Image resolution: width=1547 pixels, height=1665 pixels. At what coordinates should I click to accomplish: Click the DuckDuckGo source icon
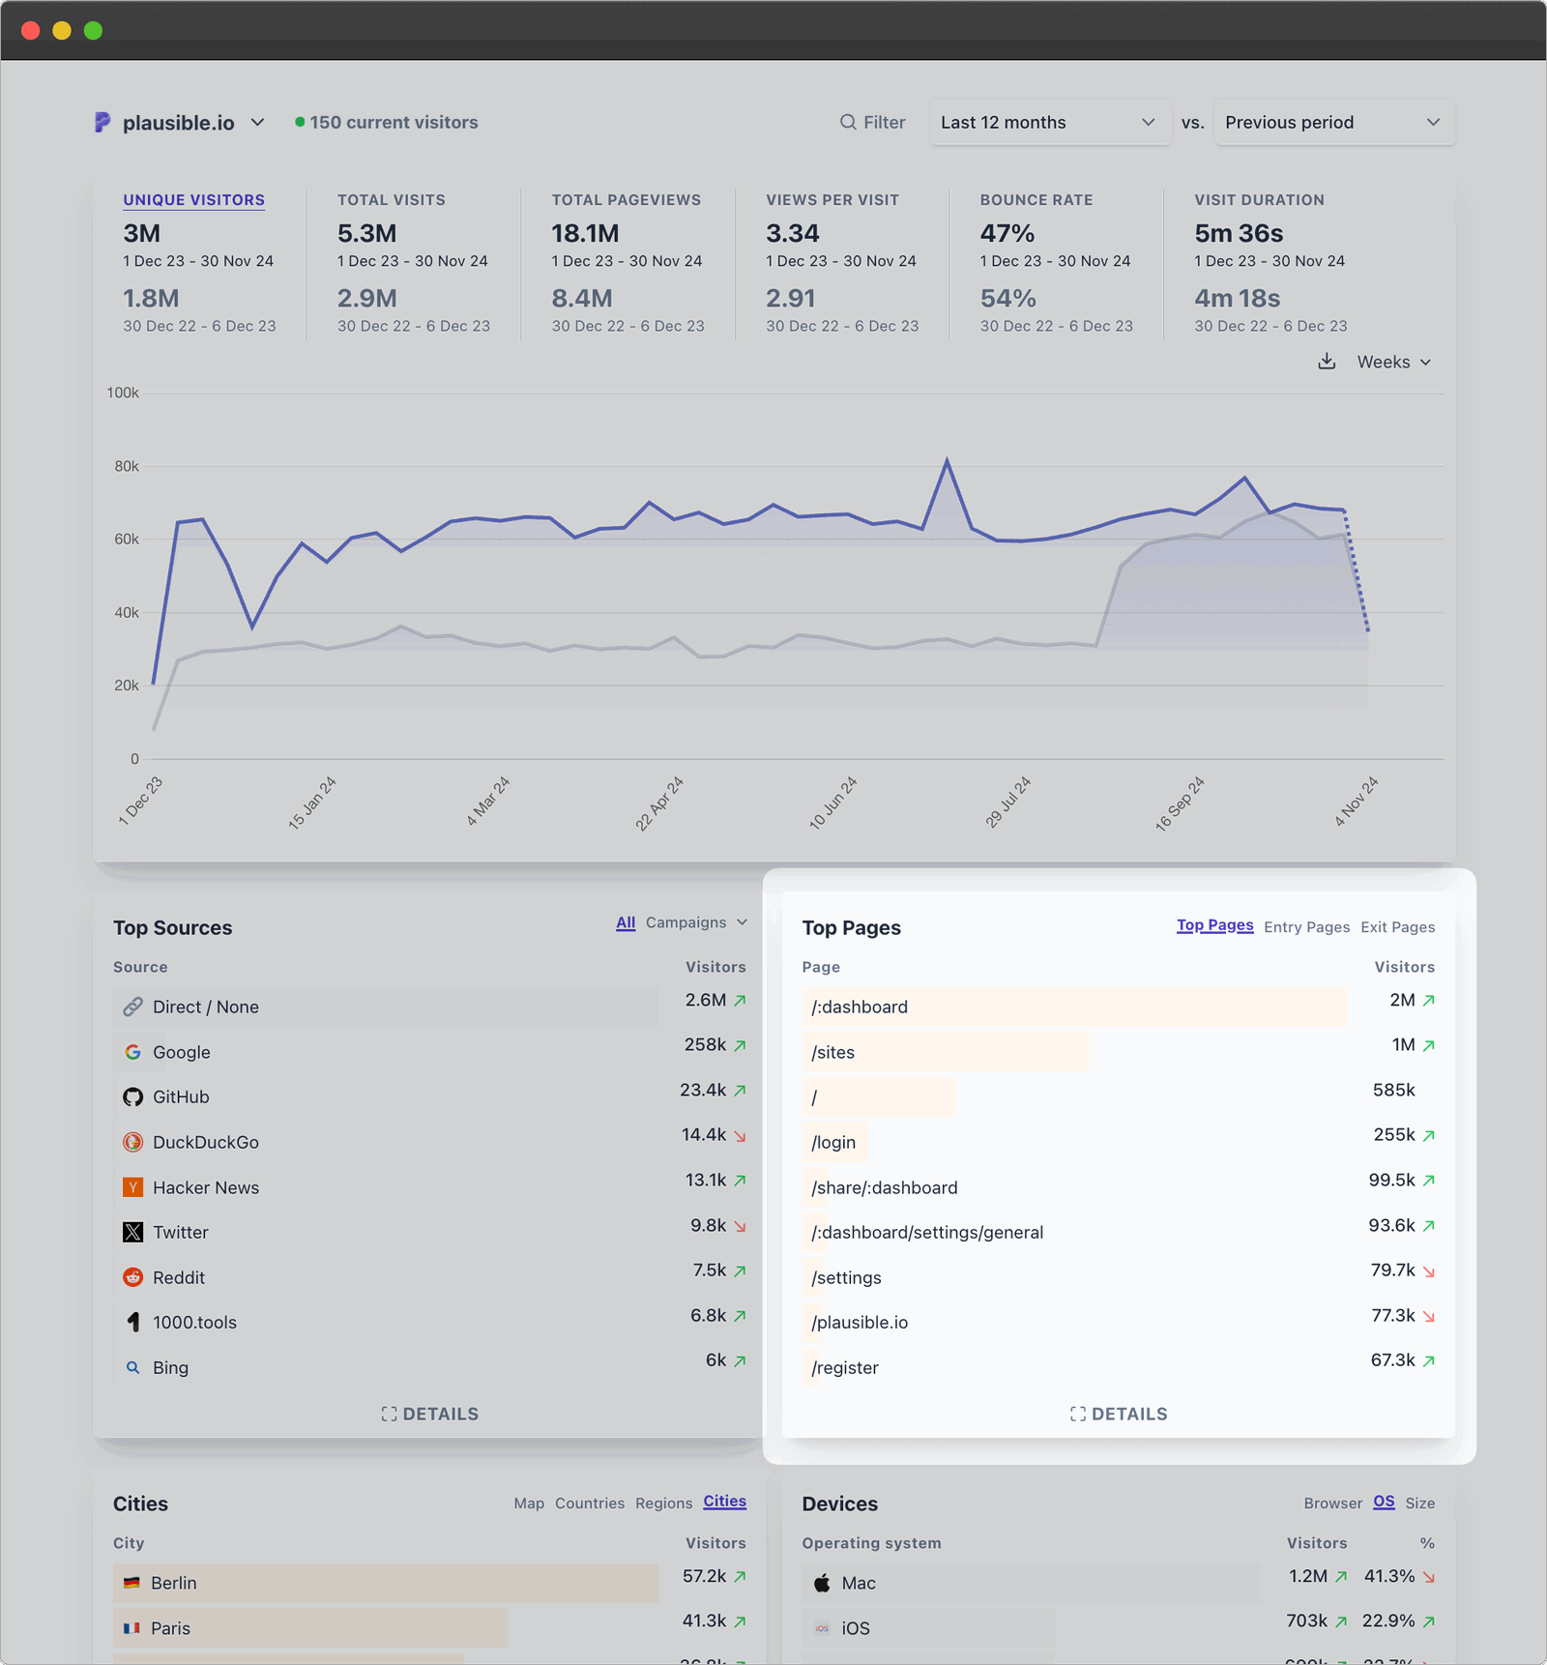(133, 1142)
